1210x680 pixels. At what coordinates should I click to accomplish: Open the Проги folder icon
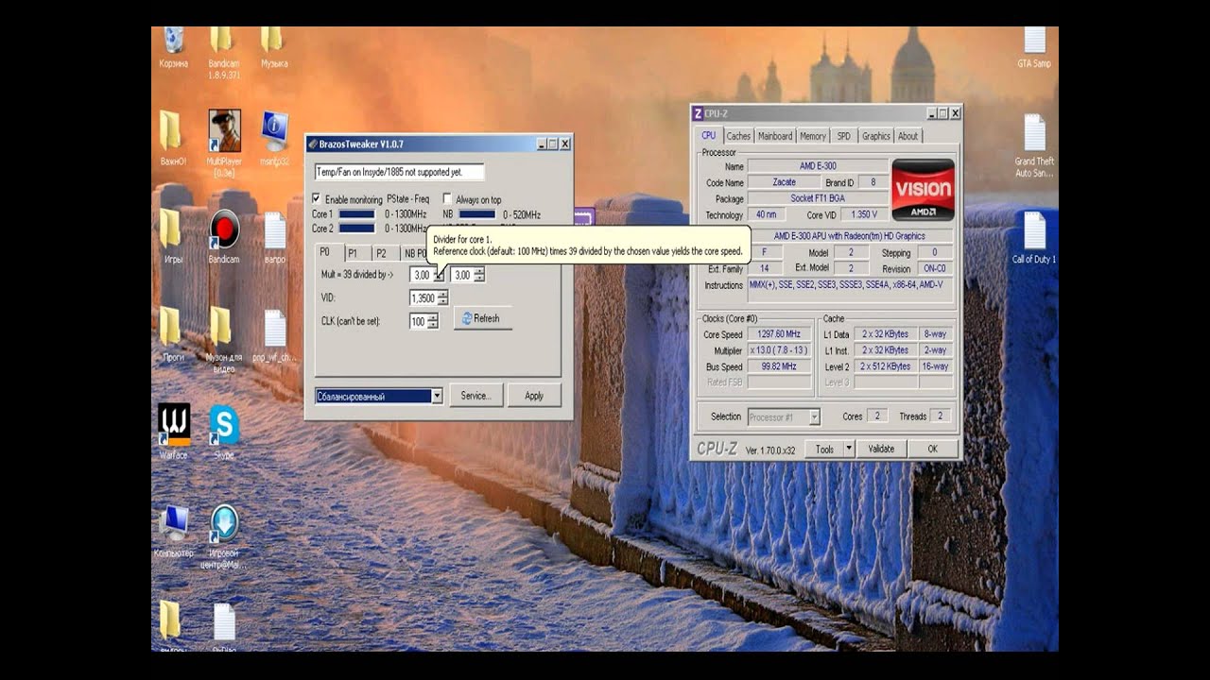(x=172, y=327)
